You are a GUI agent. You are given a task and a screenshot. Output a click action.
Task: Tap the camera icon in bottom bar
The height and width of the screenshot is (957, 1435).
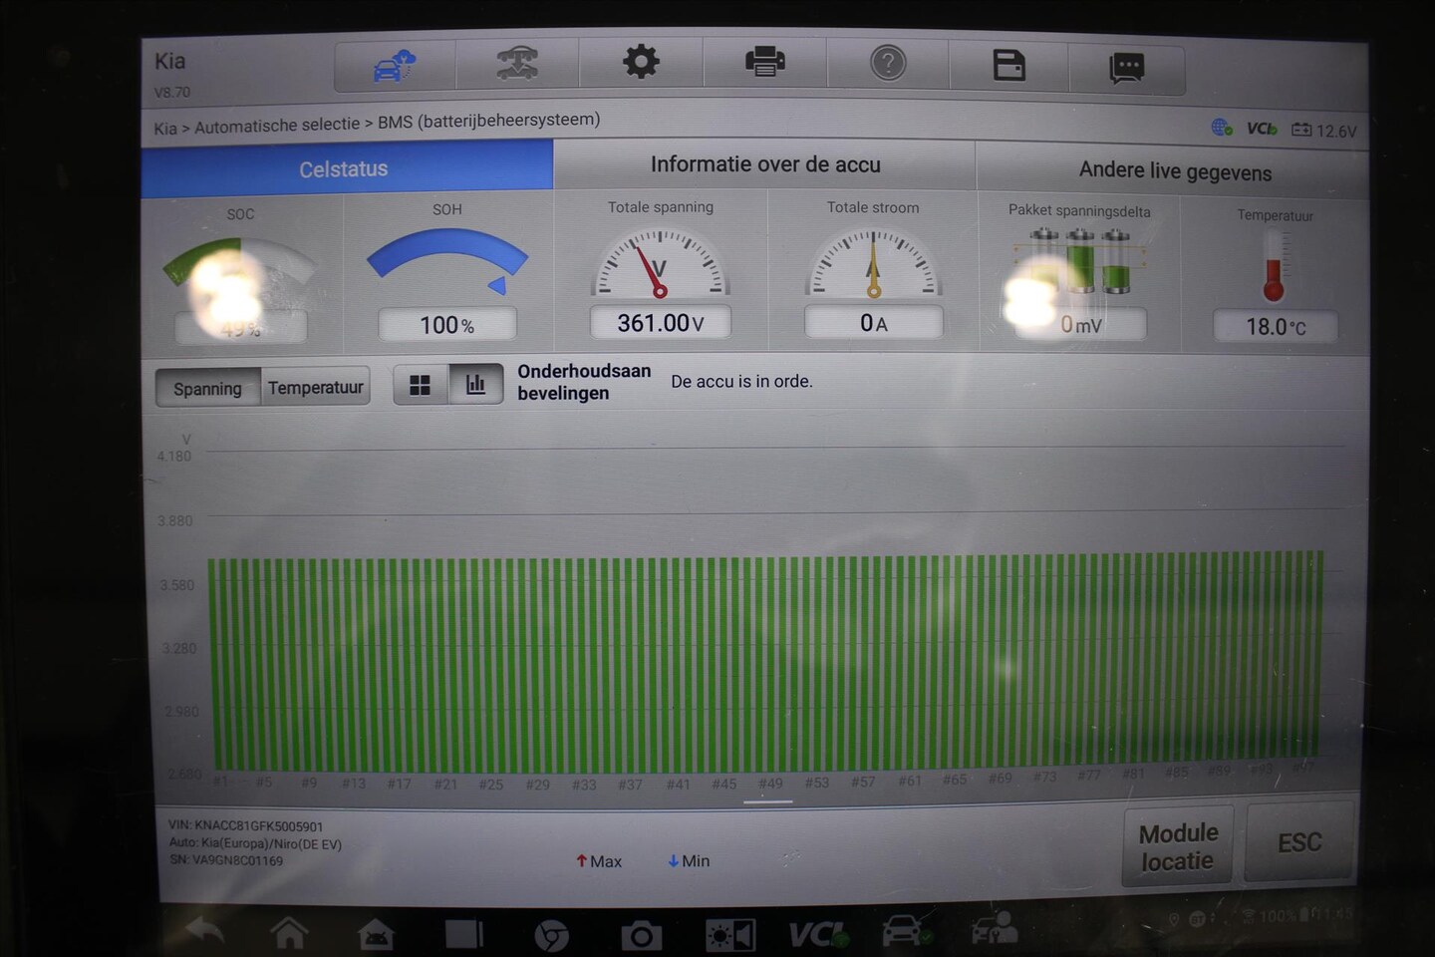point(641,935)
